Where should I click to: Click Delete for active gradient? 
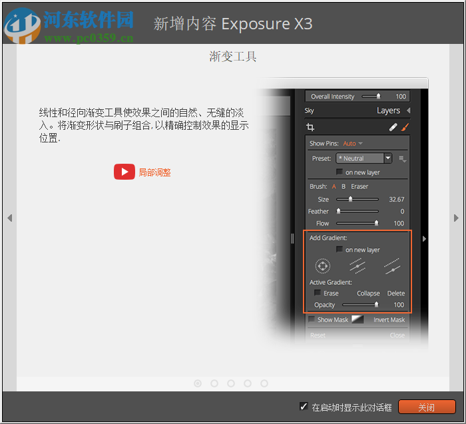coord(396,294)
